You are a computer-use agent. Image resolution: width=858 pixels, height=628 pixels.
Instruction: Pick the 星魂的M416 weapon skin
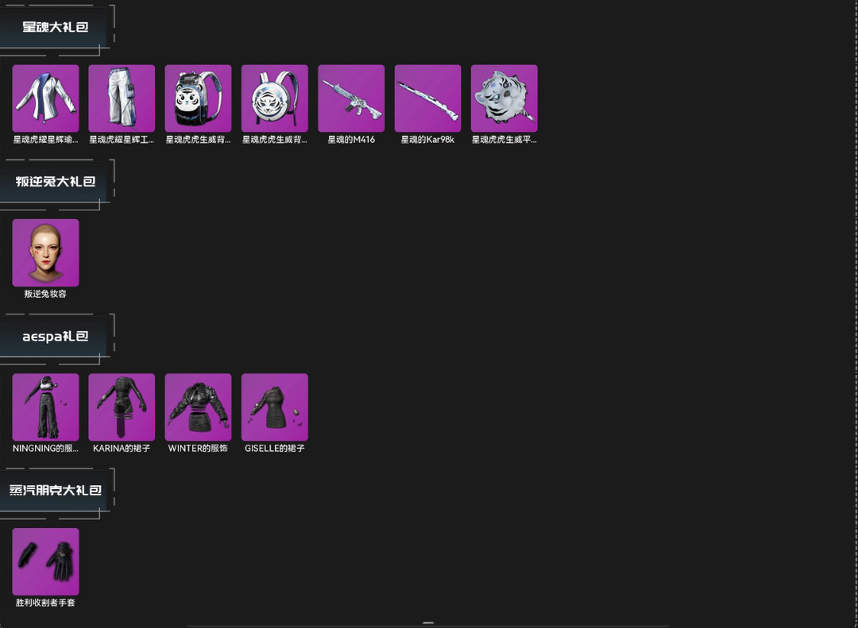point(351,98)
